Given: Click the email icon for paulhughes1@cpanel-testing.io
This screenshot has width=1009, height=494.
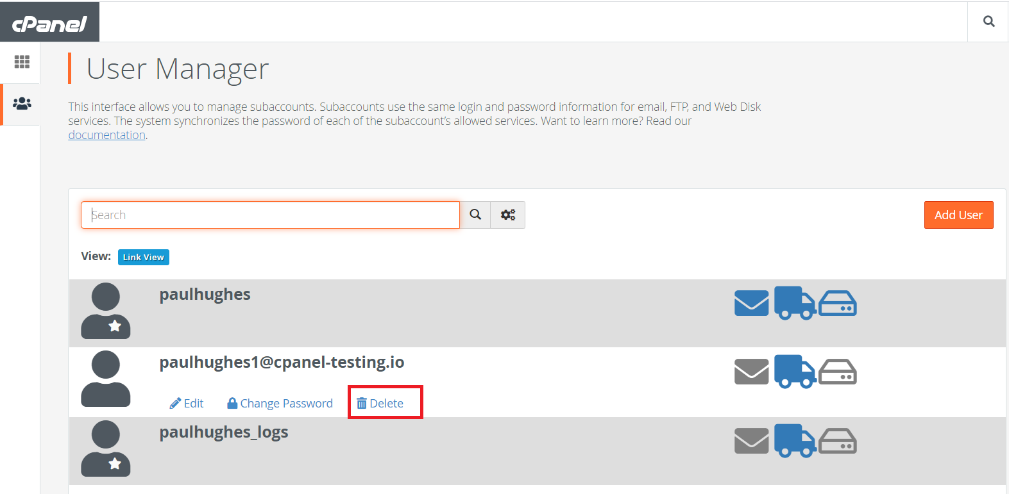Looking at the screenshot, I should click(751, 372).
